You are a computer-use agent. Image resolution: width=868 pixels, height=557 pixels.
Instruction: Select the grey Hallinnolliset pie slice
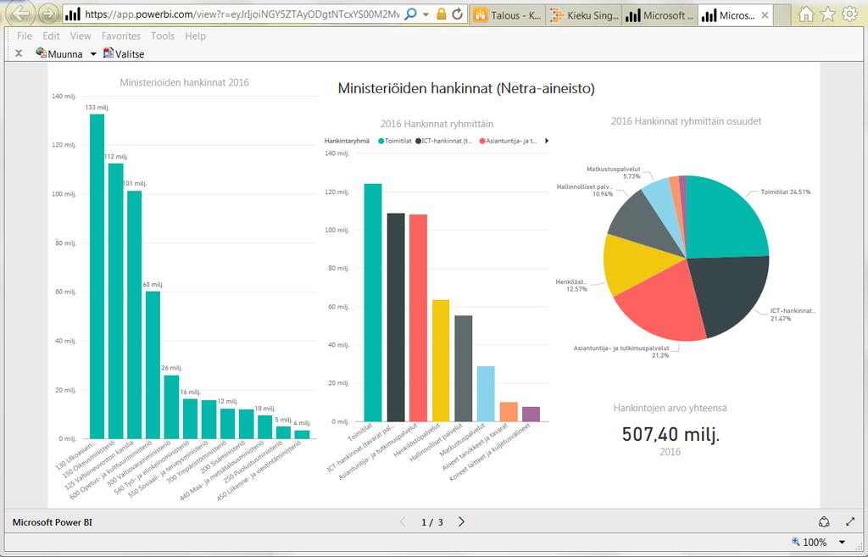point(643,221)
